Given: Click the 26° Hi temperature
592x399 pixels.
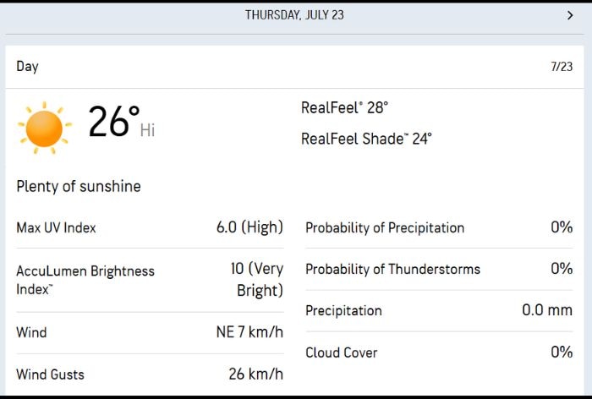Looking at the screenshot, I should pos(122,122).
